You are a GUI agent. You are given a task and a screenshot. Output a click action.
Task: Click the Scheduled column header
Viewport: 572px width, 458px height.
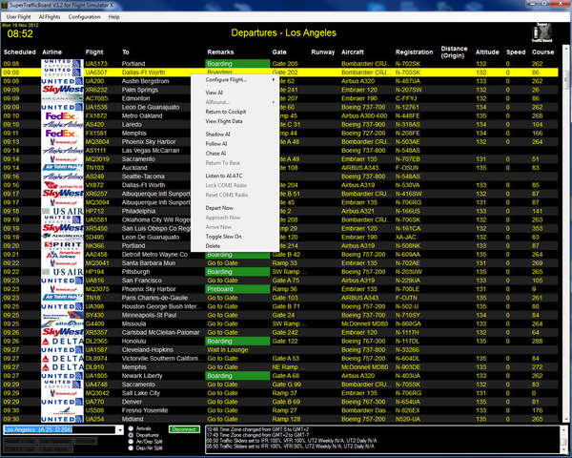pyautogui.click(x=20, y=52)
